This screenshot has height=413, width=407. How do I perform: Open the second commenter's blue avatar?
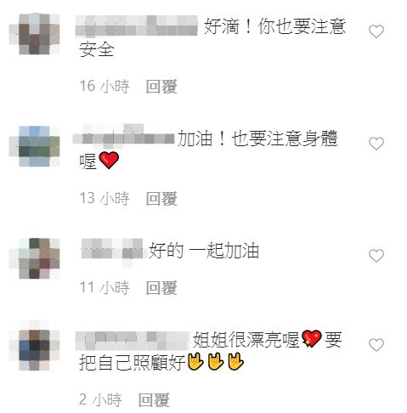tap(34, 146)
